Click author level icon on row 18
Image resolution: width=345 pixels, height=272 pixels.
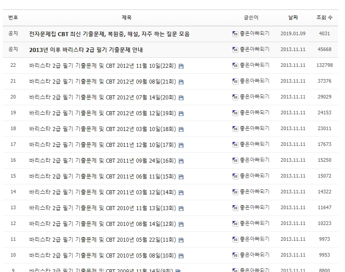235,128
